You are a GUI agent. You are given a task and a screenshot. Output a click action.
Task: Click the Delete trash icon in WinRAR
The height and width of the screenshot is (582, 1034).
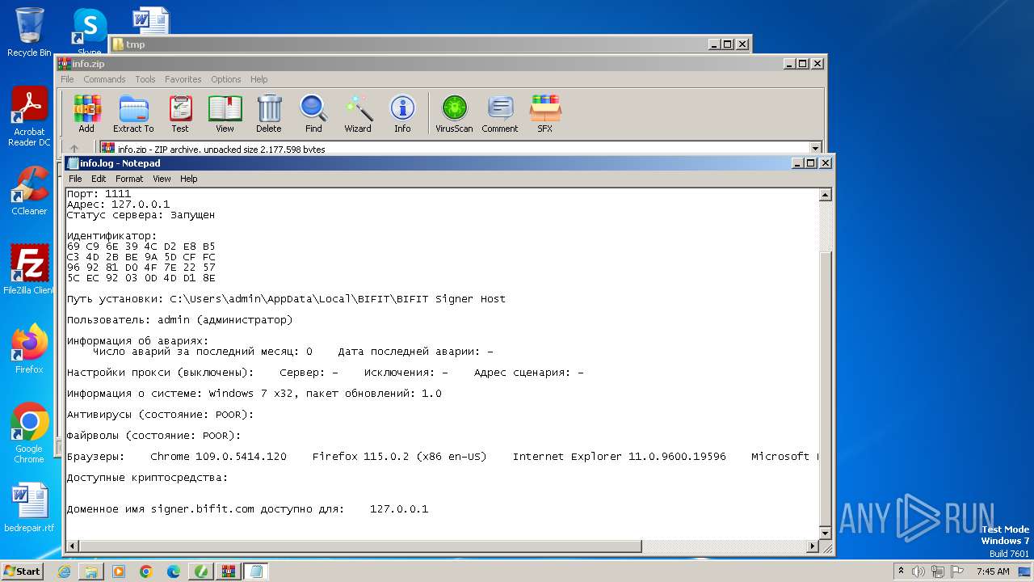click(x=269, y=113)
